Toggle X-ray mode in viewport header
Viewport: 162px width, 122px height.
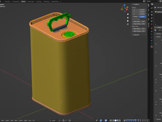(111, 120)
